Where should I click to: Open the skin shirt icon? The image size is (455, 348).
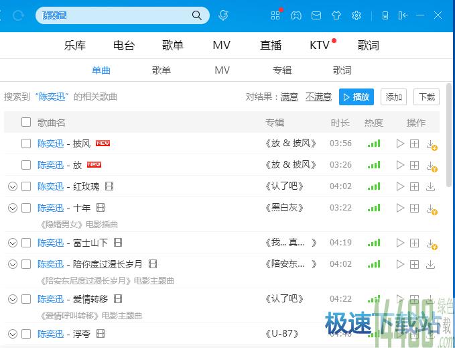(x=336, y=15)
